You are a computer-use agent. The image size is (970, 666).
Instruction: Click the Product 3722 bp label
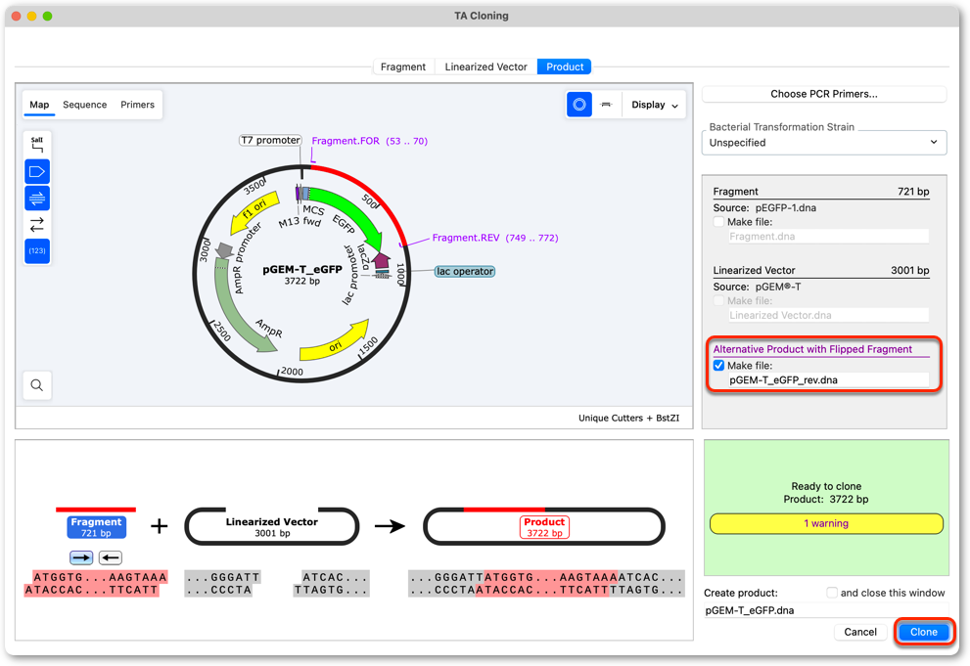coord(544,527)
